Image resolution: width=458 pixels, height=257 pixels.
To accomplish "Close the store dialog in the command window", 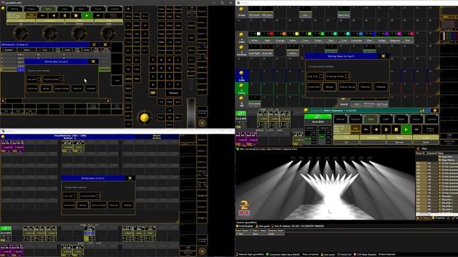I will (93, 61).
